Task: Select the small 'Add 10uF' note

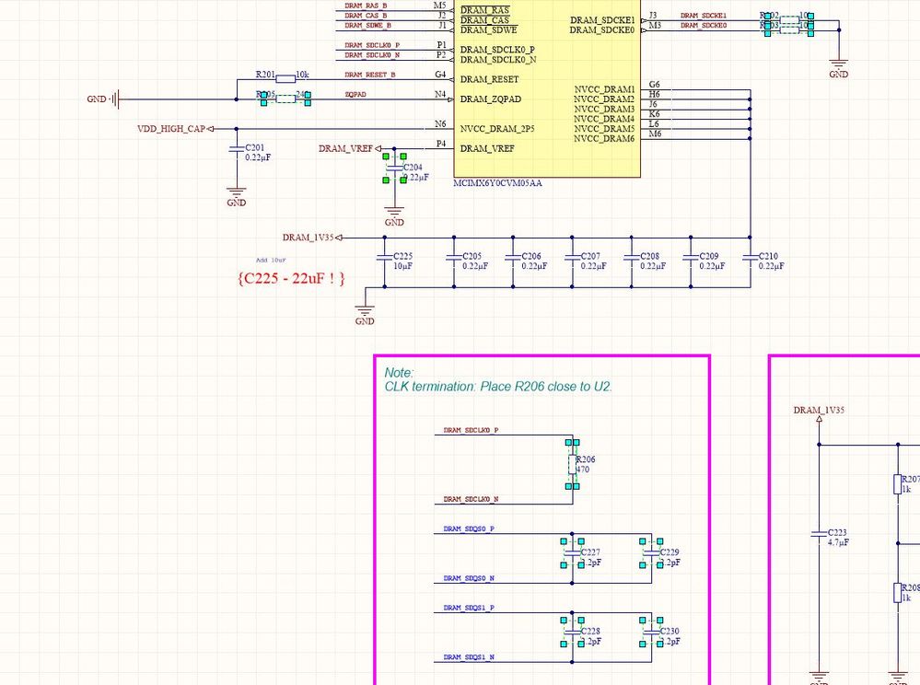Action: pyautogui.click(x=271, y=260)
